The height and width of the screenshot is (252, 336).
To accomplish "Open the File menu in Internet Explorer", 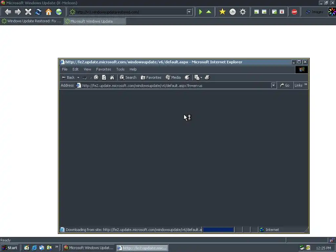I will [x=65, y=69].
